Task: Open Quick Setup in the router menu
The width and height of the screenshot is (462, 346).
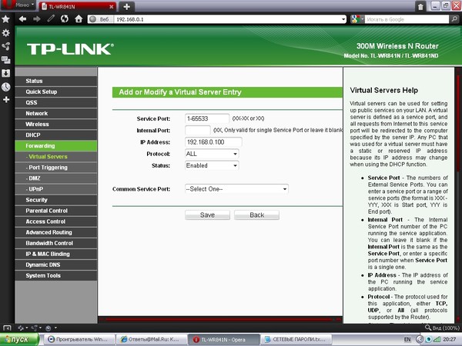Action: pyautogui.click(x=56, y=91)
